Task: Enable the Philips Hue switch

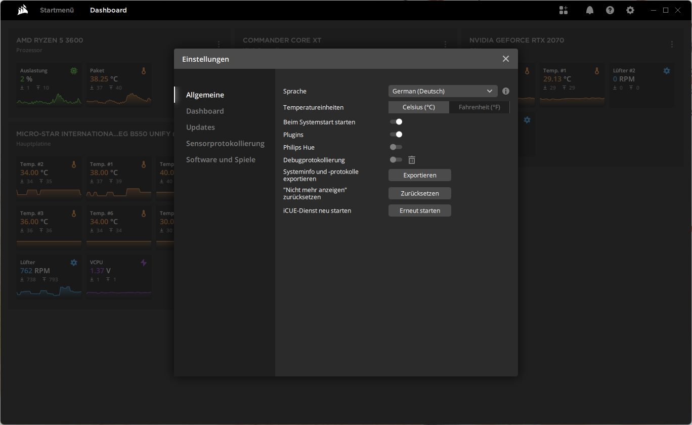Action: pyautogui.click(x=396, y=147)
